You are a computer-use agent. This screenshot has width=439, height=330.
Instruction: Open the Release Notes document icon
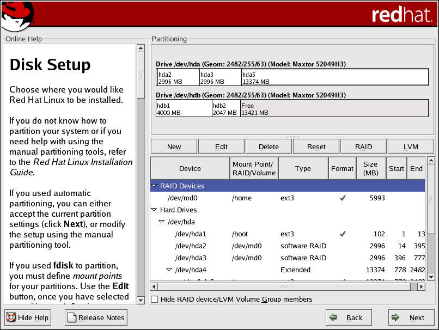[x=72, y=317]
